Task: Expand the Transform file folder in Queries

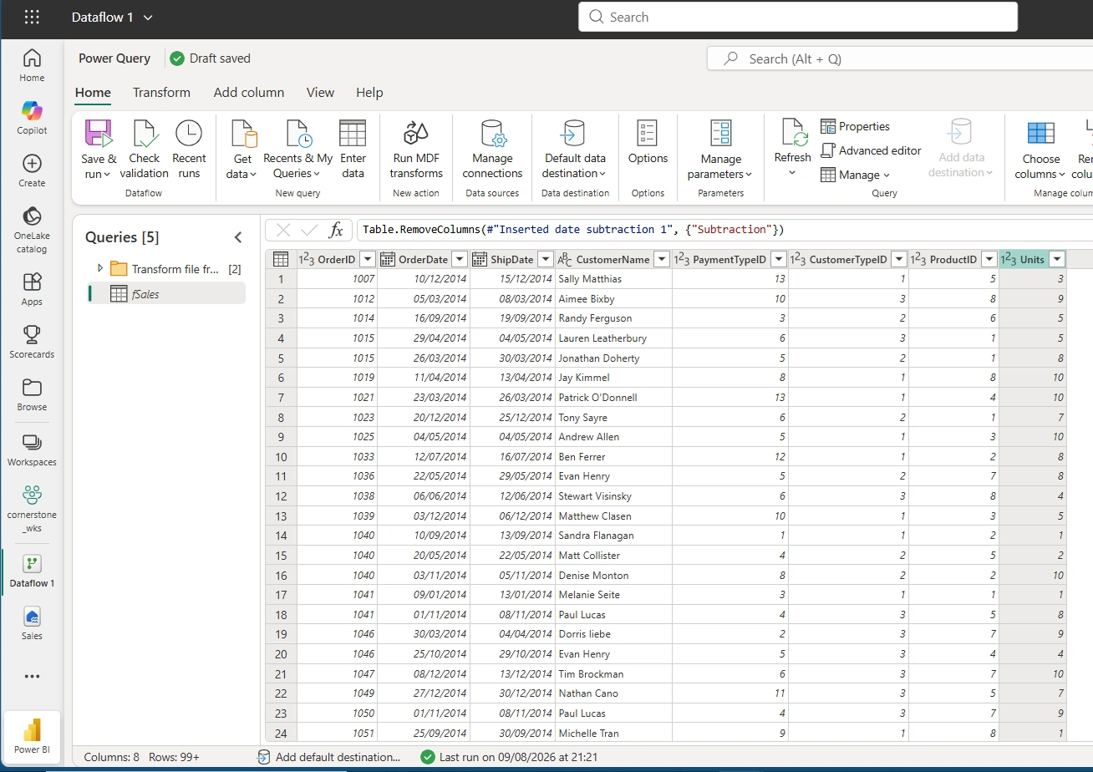Action: (100, 268)
